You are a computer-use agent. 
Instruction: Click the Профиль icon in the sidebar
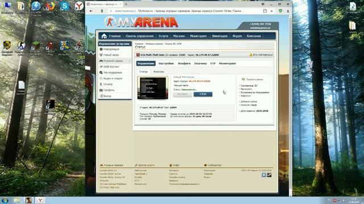pos(101,90)
